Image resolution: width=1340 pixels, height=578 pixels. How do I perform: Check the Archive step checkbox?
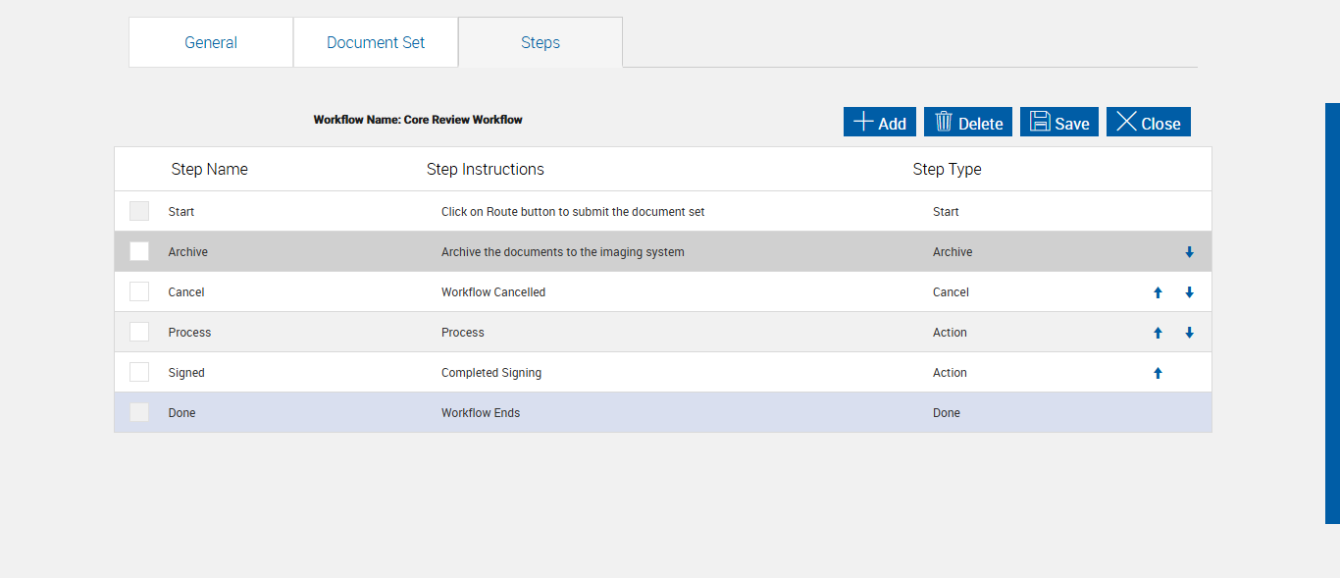(139, 252)
